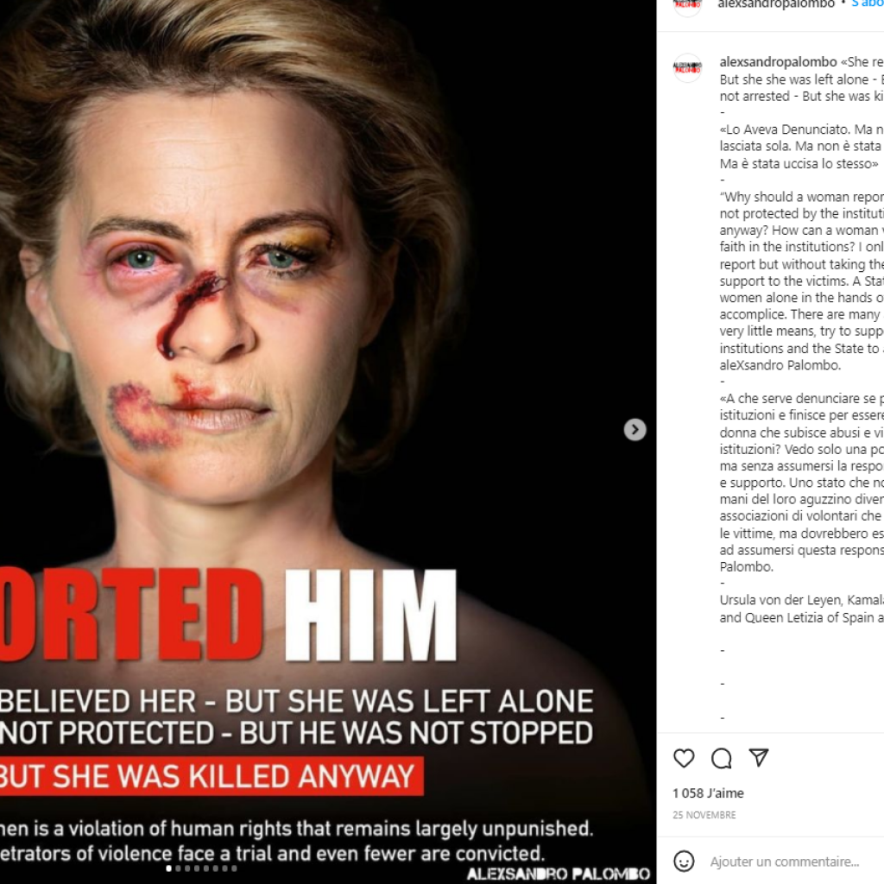Open the profile avatar in post header

(687, 6)
